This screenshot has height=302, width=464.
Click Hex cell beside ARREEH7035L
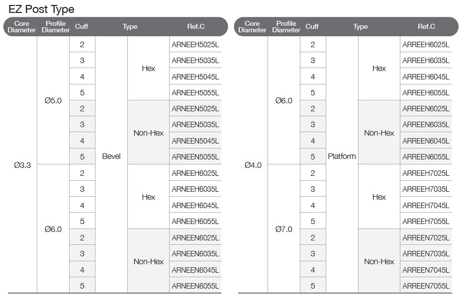pos(379,197)
